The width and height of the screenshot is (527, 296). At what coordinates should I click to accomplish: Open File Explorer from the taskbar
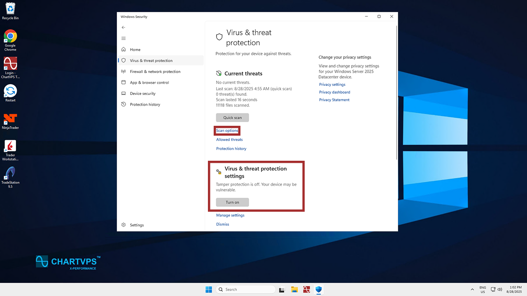coord(294,289)
